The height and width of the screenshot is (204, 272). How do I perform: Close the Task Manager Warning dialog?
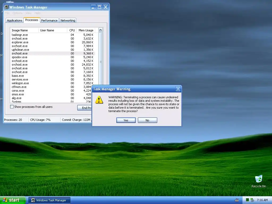(178, 89)
